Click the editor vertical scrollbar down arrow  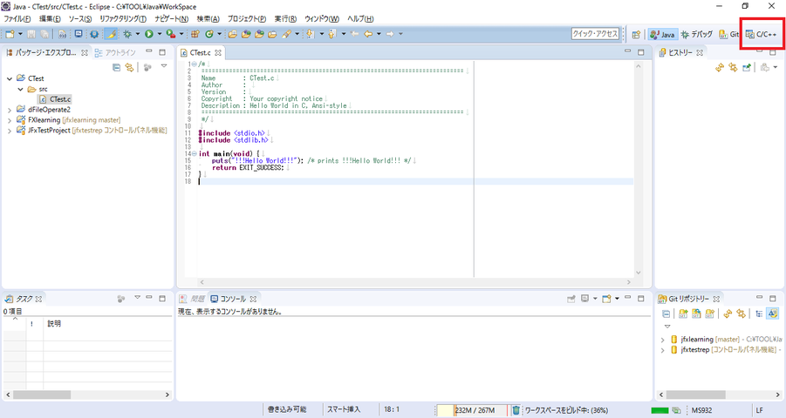[x=638, y=273]
